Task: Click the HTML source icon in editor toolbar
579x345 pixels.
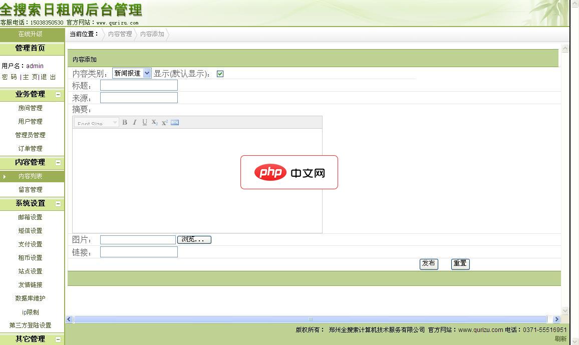Action: (175, 122)
